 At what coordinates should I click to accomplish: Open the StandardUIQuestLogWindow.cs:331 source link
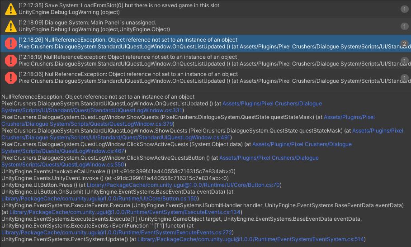[92, 110]
